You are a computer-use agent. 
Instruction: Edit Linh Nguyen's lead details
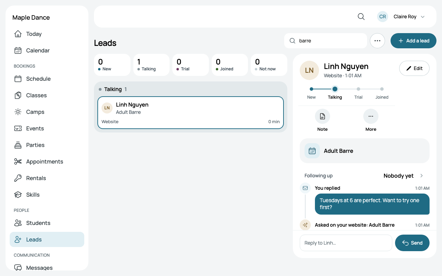tap(414, 68)
